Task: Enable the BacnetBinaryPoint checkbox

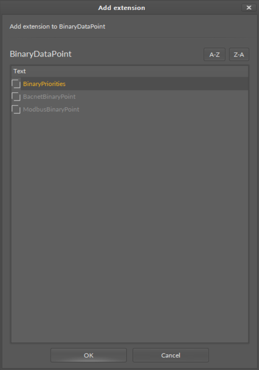Action: pyautogui.click(x=16, y=97)
